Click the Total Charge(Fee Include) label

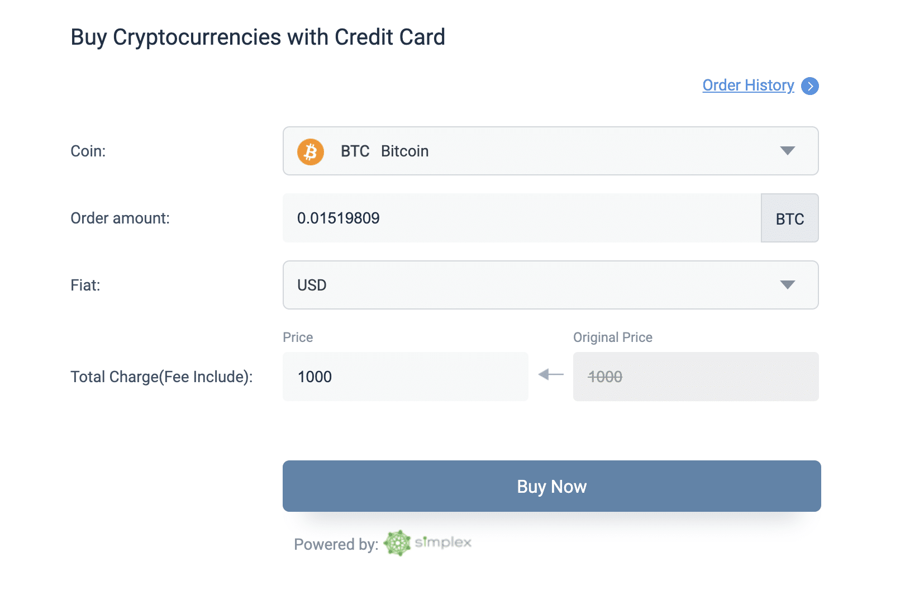coord(161,377)
